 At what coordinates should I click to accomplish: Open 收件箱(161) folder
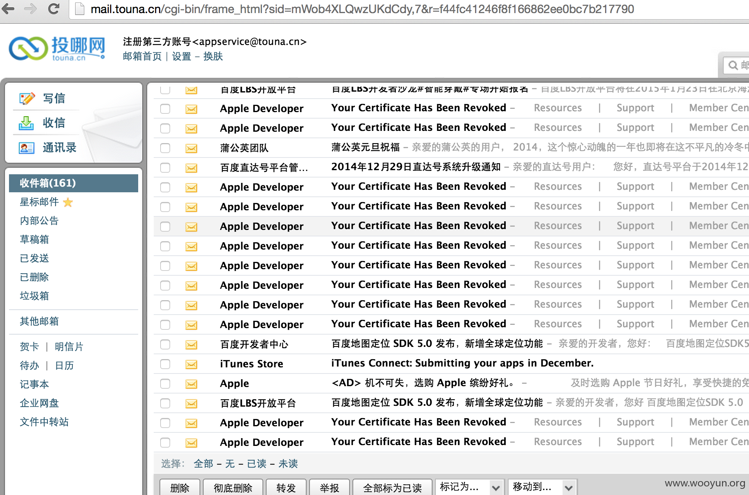click(74, 183)
